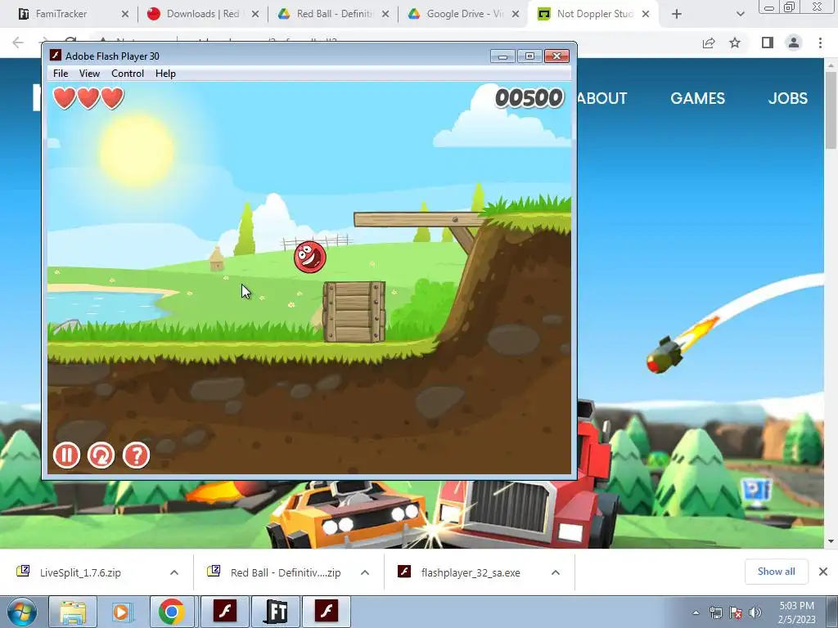Show hidden system tray icons
The width and height of the screenshot is (838, 628).
pyautogui.click(x=696, y=612)
